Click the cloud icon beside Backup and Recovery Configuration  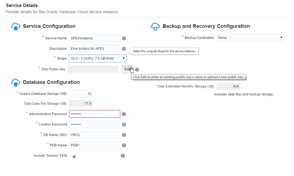(x=156, y=26)
